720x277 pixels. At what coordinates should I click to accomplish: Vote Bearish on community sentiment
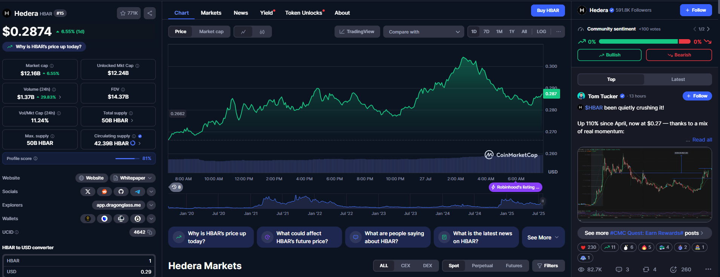tap(679, 55)
